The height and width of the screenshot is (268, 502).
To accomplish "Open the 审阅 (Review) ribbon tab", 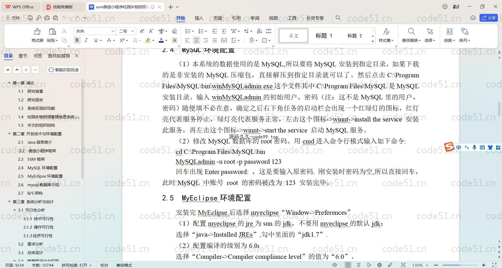I will 255,18.
